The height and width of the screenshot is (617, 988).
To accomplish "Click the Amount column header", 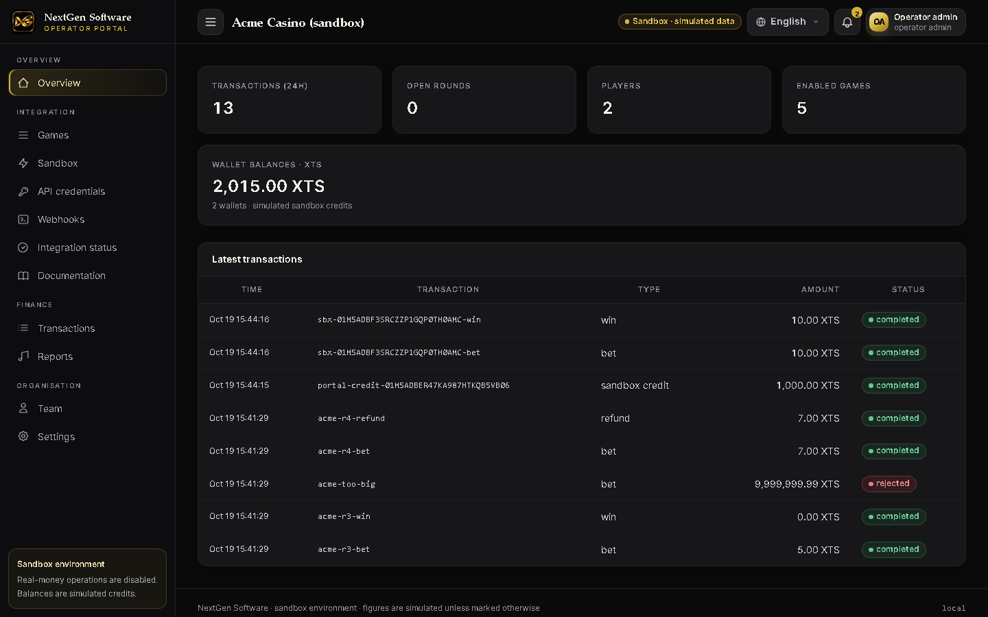I will [x=821, y=289].
